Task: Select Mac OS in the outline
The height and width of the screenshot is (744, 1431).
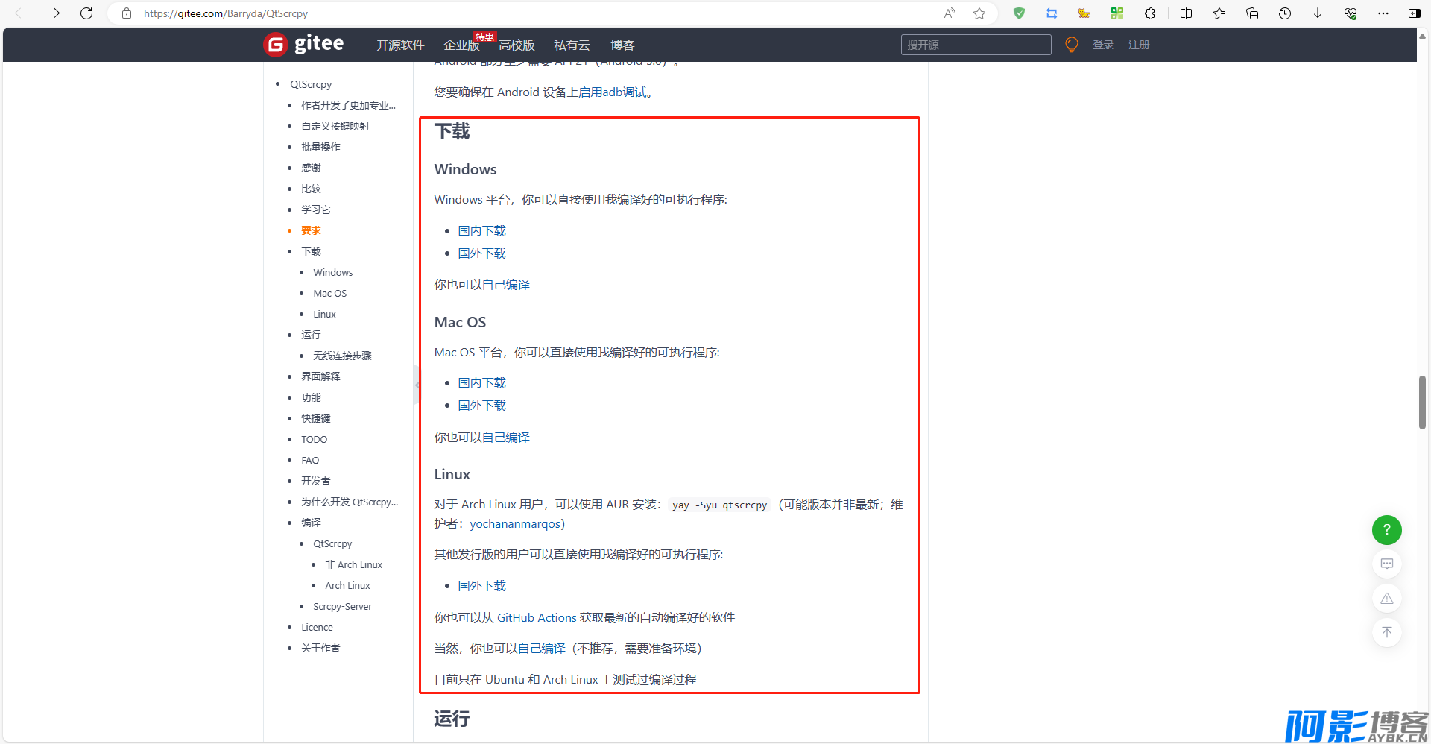Action: [329, 293]
